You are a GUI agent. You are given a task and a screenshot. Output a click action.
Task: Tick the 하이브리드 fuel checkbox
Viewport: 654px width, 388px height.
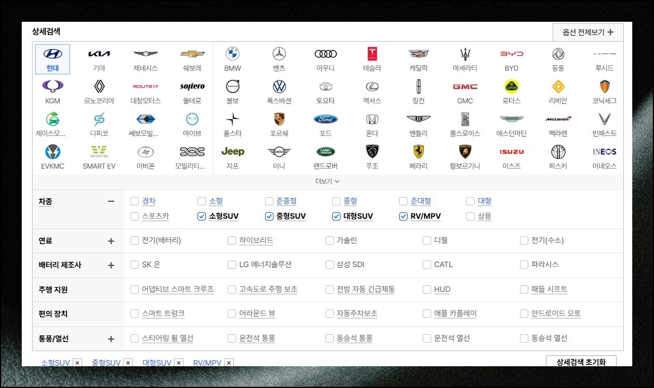coord(232,241)
